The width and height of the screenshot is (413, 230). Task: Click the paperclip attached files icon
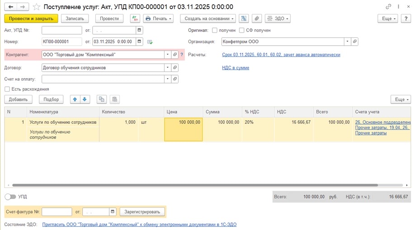256,19
